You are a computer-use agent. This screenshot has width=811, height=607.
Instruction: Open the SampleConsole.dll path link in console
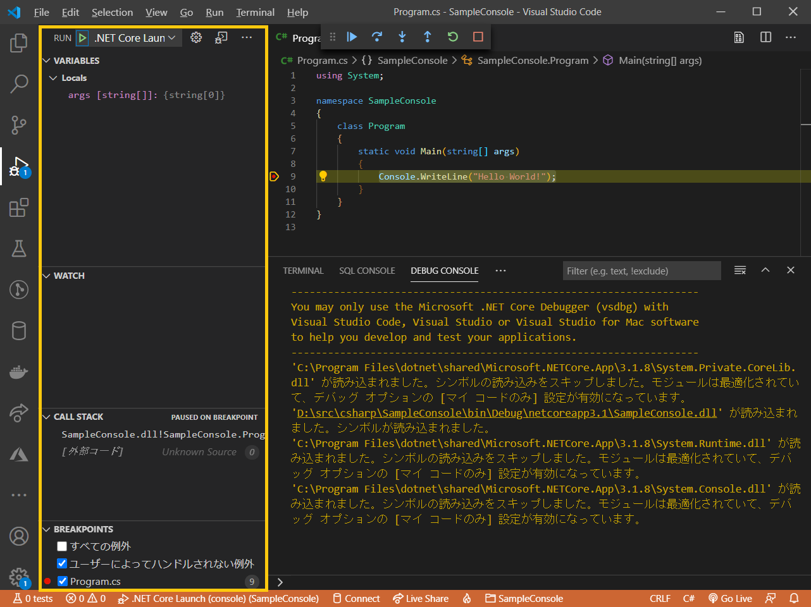tap(507, 413)
